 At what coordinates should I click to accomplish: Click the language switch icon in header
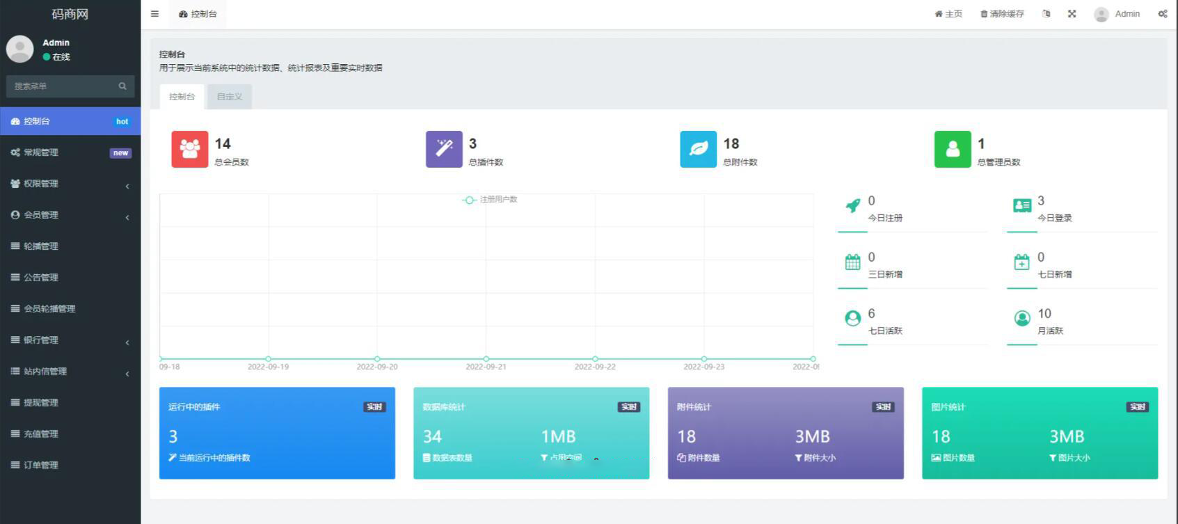(x=1046, y=14)
